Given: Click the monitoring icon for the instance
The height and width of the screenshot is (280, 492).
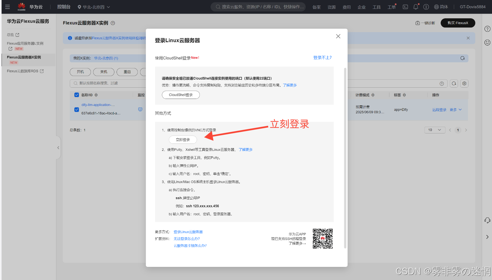Looking at the screenshot, I should [x=140, y=109].
